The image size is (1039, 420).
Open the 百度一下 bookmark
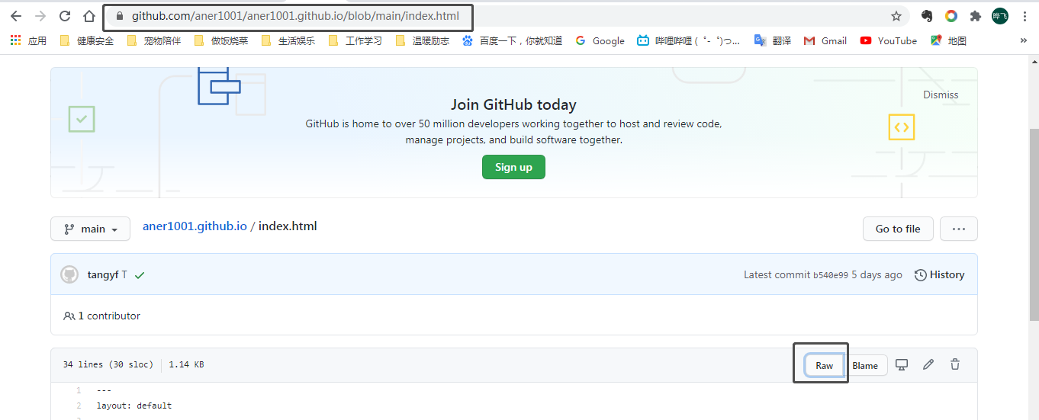click(512, 40)
